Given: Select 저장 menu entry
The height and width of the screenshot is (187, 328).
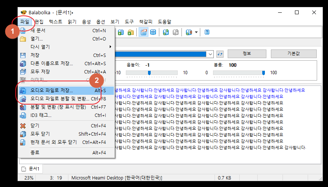Looking at the screenshot, I should click(66, 55).
